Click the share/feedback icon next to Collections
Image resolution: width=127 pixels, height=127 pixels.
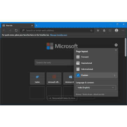110,30
